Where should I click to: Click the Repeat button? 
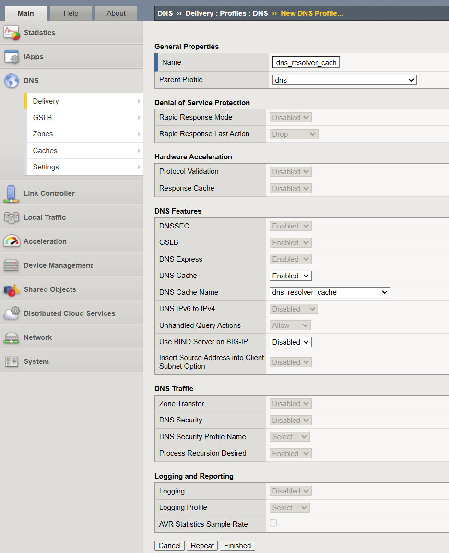point(202,545)
